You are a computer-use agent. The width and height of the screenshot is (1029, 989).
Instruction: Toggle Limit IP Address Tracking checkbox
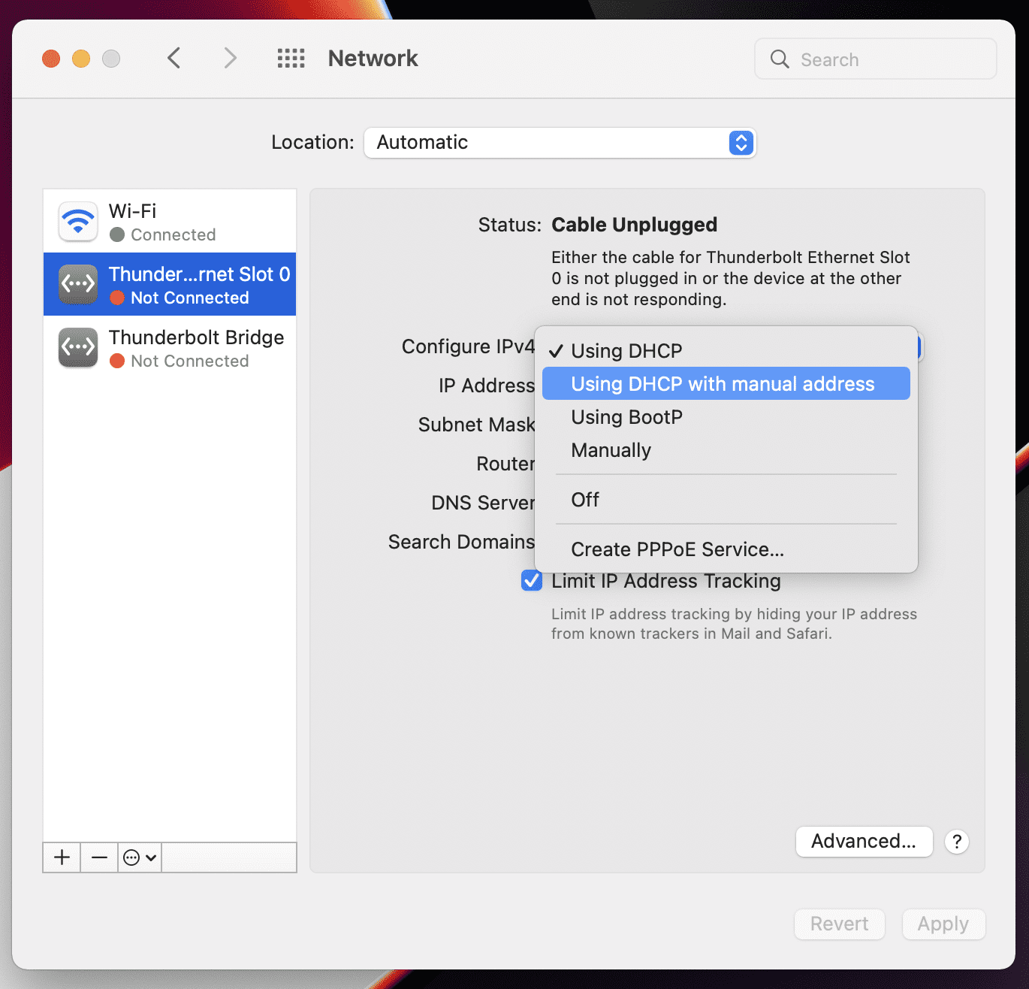532,581
